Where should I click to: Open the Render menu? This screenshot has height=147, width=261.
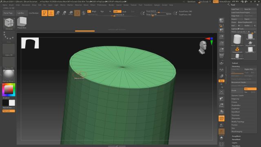pyautogui.click(x=111, y=5)
